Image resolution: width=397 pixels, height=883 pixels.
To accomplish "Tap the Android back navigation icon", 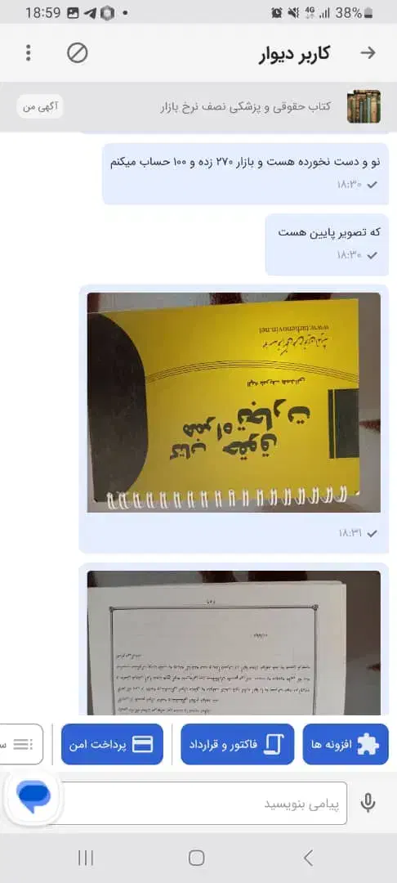I will pyautogui.click(x=308, y=858).
